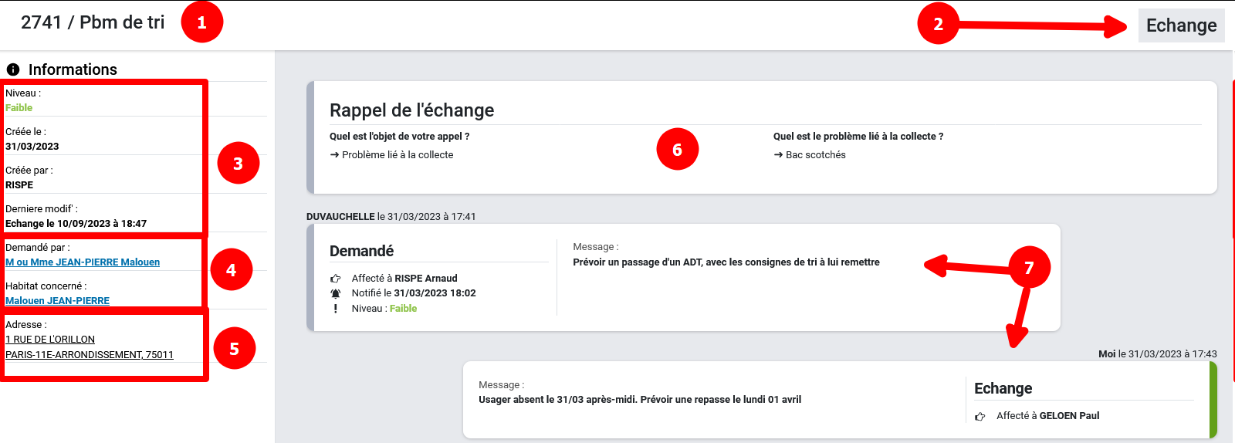
Task: Click the hand icon next to RISPE Arnaud
Action: pos(335,279)
